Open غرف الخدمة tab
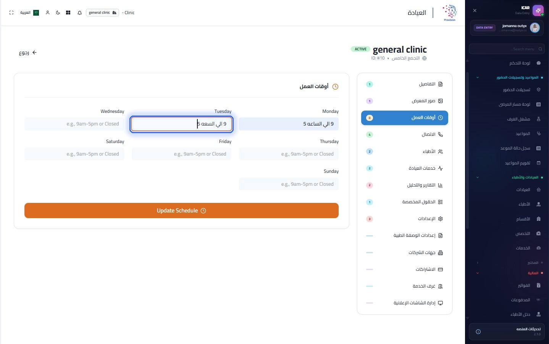 coord(405,286)
